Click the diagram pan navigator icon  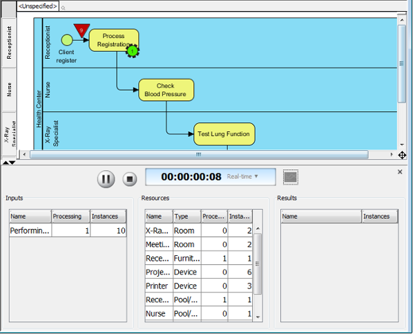pyautogui.click(x=402, y=155)
